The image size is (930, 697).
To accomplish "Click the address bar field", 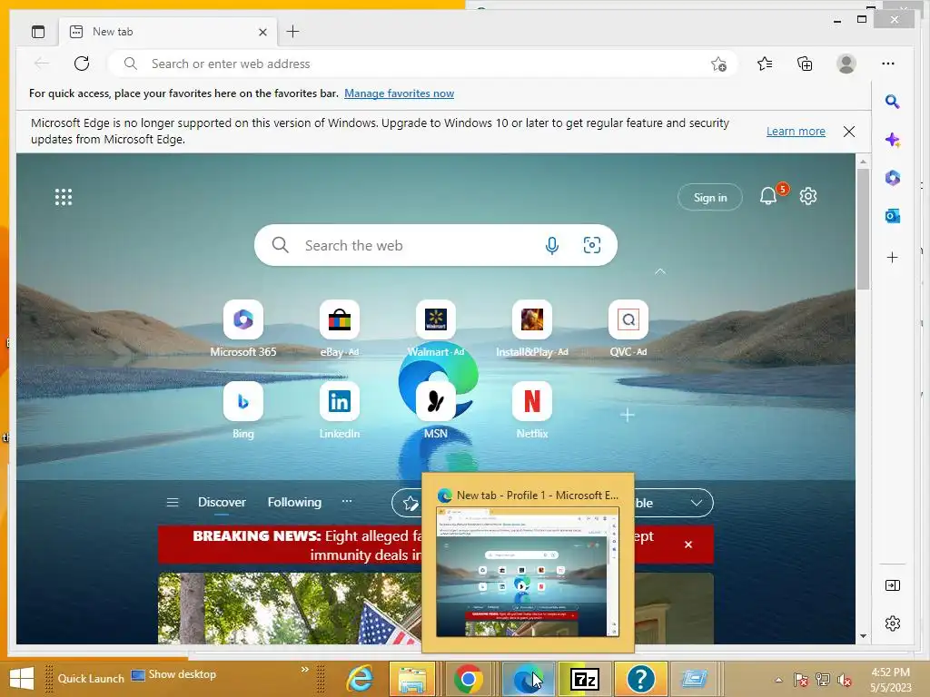I will [422, 64].
